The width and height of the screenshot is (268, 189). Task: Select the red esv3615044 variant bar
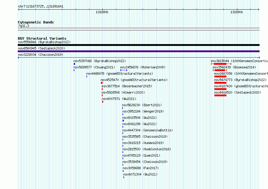tap(221, 64)
